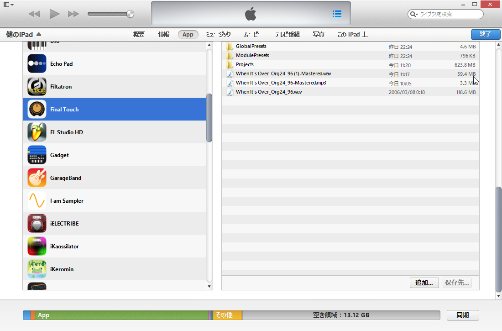Click the GarageBand label text

click(66, 178)
